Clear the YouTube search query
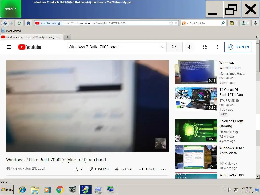Image resolution: width=260 pixels, height=195 pixels. 162,47
